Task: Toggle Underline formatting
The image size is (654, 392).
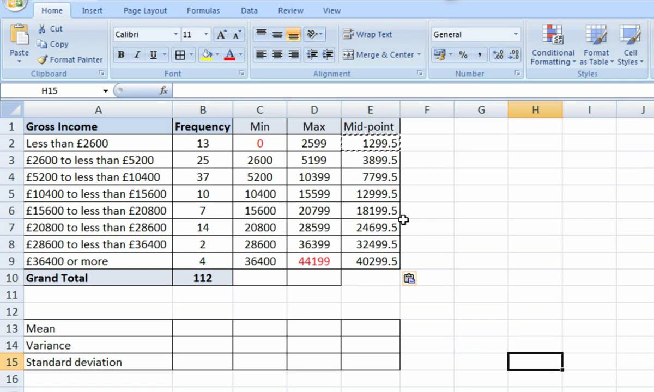Action: pyautogui.click(x=153, y=54)
